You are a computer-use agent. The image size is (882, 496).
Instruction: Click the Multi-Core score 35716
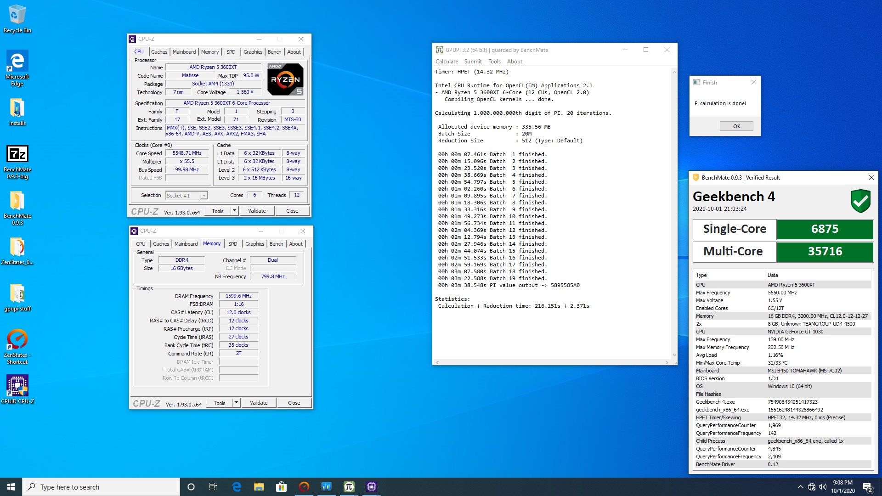[x=825, y=251]
